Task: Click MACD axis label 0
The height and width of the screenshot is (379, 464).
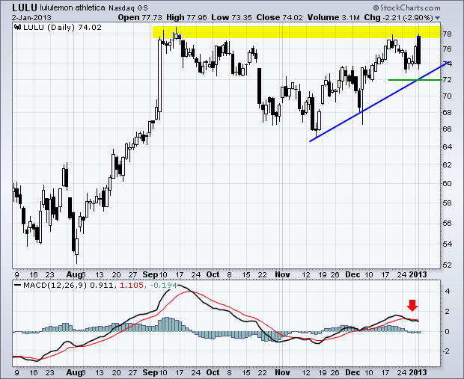Action: coord(448,332)
